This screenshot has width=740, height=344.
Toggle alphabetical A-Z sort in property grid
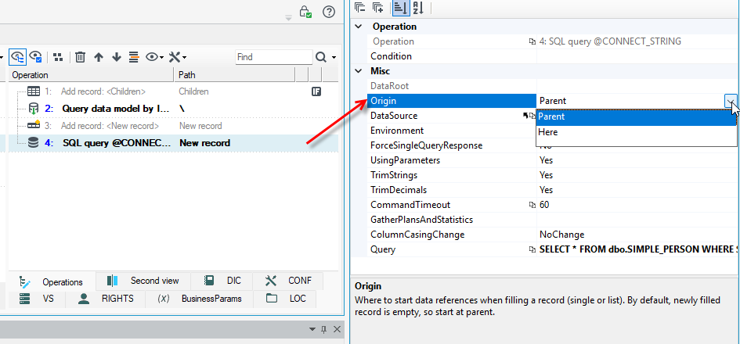[418, 8]
